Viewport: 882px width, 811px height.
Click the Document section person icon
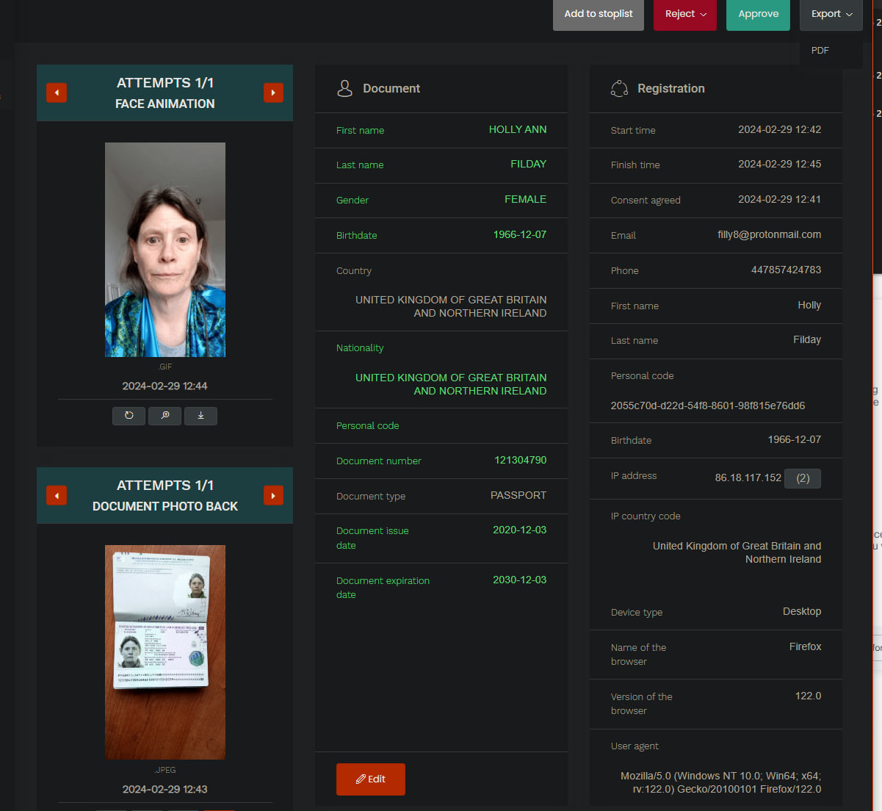click(344, 88)
